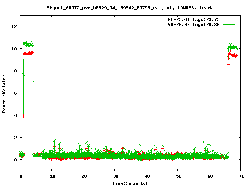
Task: Click the 2 tick label on the power axis
Action: [x=16, y=138]
